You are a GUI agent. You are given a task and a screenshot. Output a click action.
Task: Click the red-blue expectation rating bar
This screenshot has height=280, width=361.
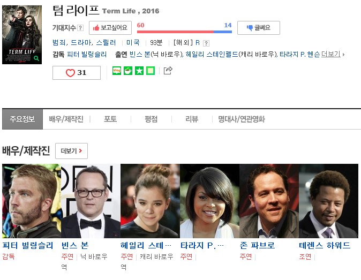184,32
